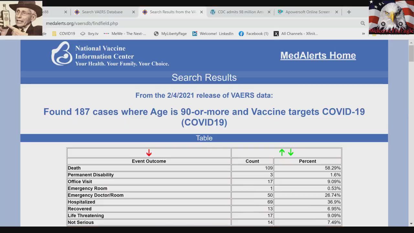Click the MedAlerts Home link
This screenshot has height=233, width=414.
coord(318,55)
